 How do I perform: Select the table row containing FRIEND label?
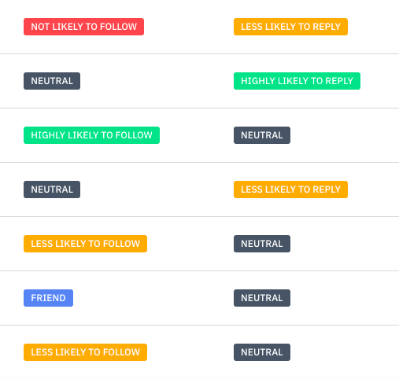coord(199,298)
